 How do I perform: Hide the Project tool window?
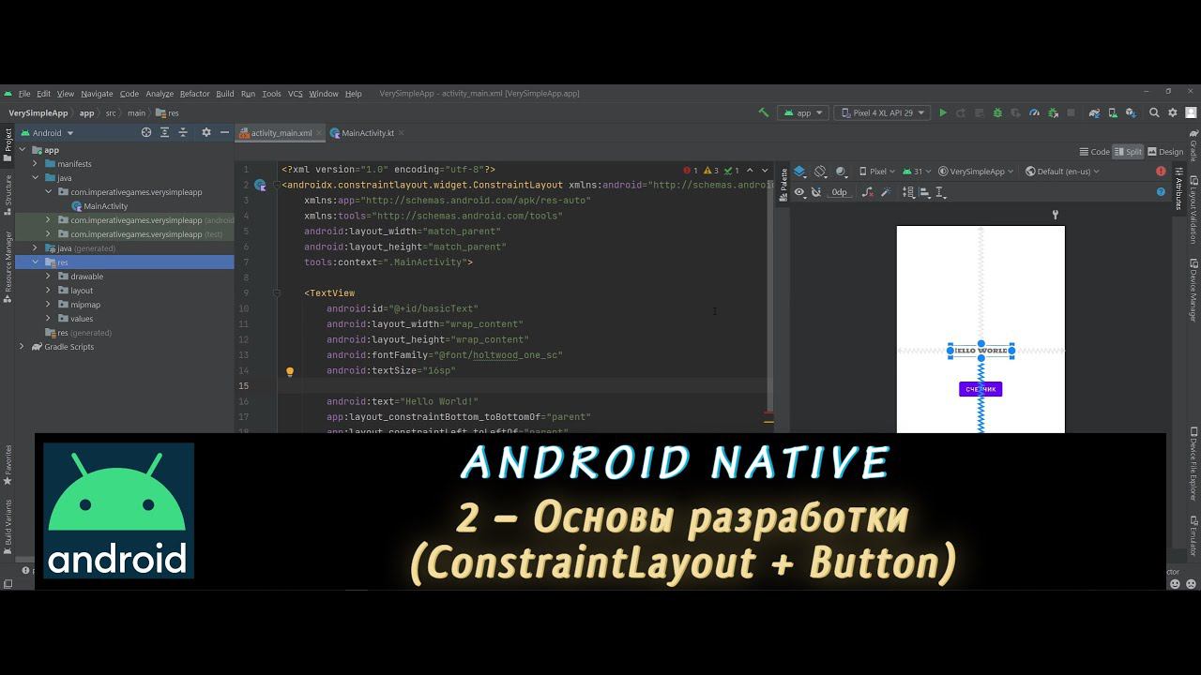click(224, 133)
